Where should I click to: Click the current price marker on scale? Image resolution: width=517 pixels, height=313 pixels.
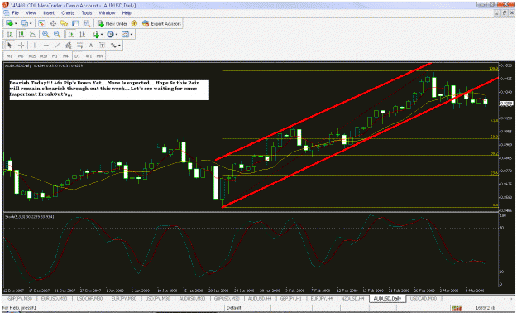tap(506, 104)
